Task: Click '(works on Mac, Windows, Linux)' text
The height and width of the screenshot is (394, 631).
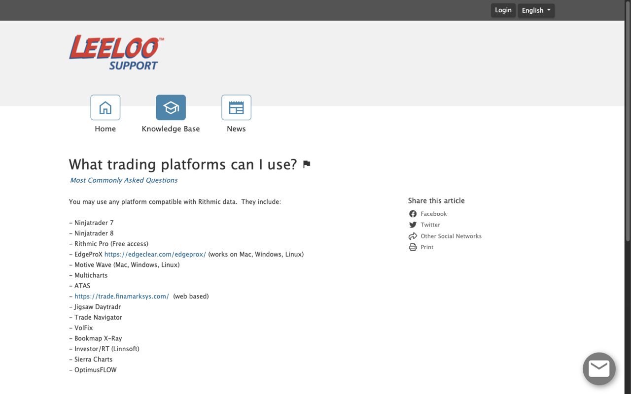Action: [x=256, y=254]
